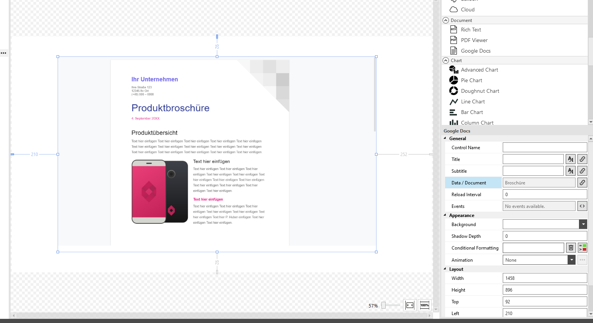Click the link icon next to Title
593x323 pixels.
click(582, 159)
